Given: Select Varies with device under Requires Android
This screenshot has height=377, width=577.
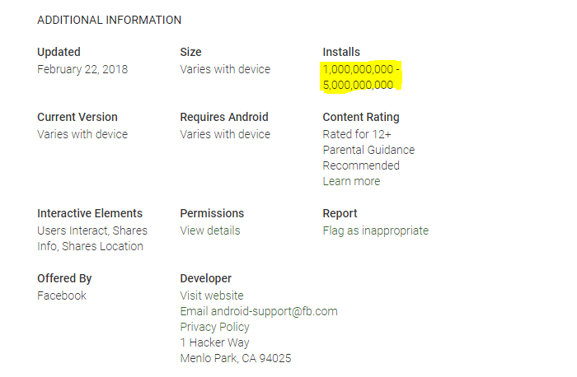Looking at the screenshot, I should pyautogui.click(x=225, y=134).
